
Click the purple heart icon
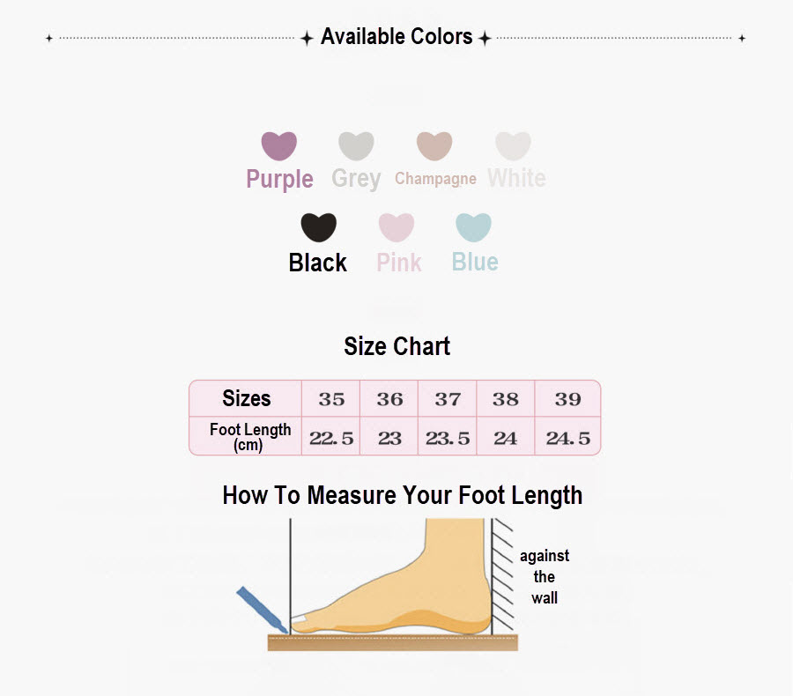278,145
